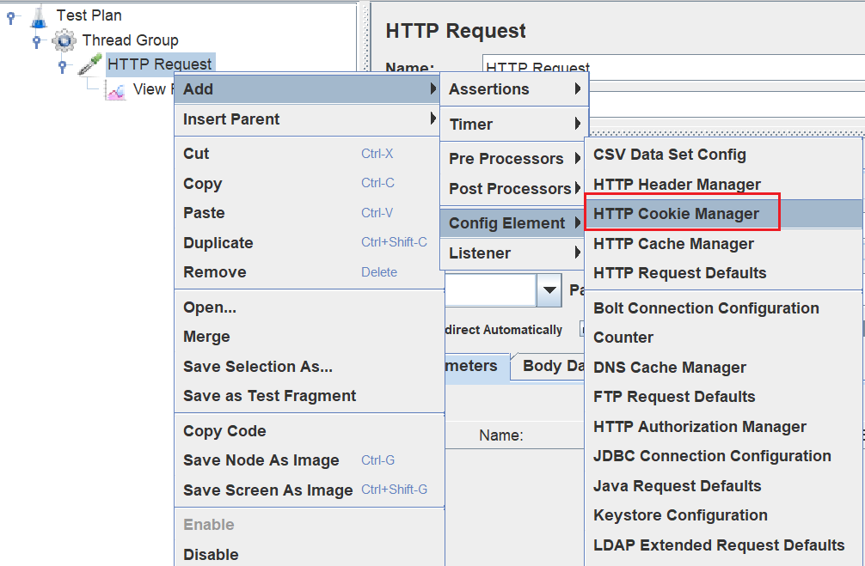Image resolution: width=865 pixels, height=566 pixels.
Task: Choose Remove from the context menu
Action: point(307,272)
